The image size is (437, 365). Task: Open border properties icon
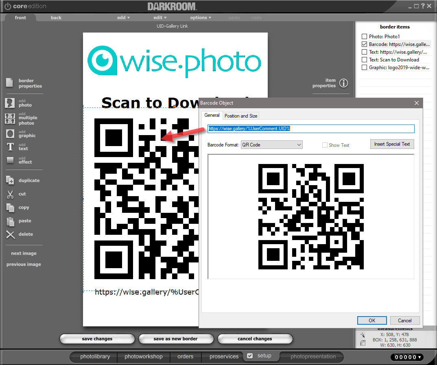[9, 83]
